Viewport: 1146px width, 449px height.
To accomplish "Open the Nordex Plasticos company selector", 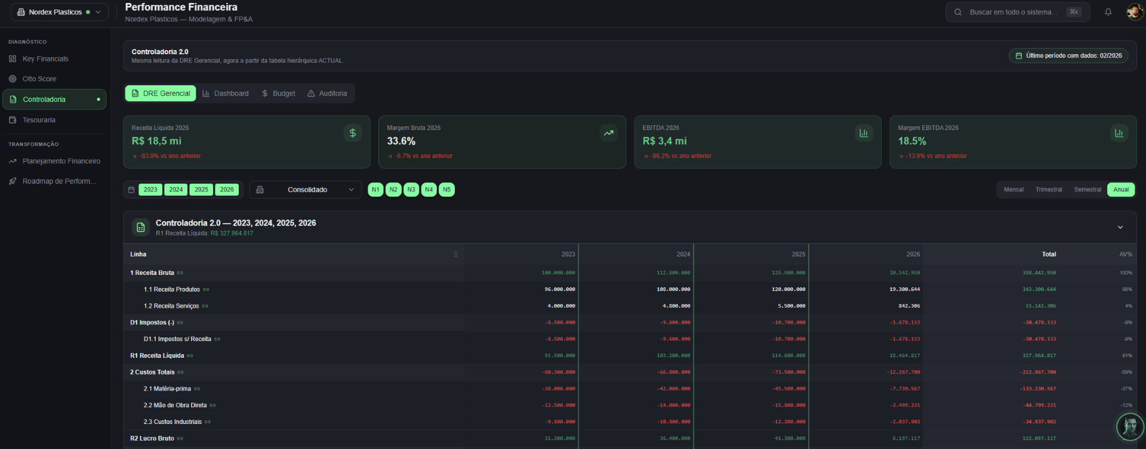I will tap(60, 12).
